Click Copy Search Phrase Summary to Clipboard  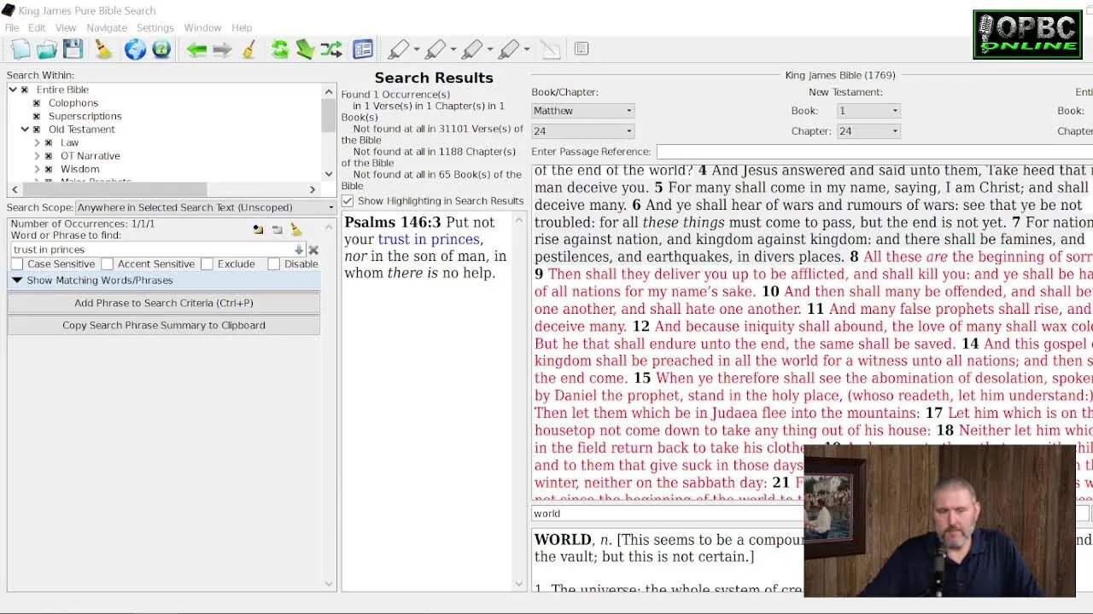point(164,325)
